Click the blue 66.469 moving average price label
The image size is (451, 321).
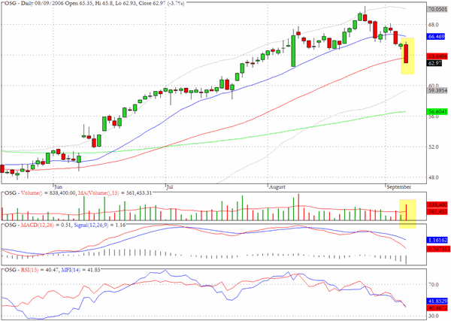tap(436, 37)
